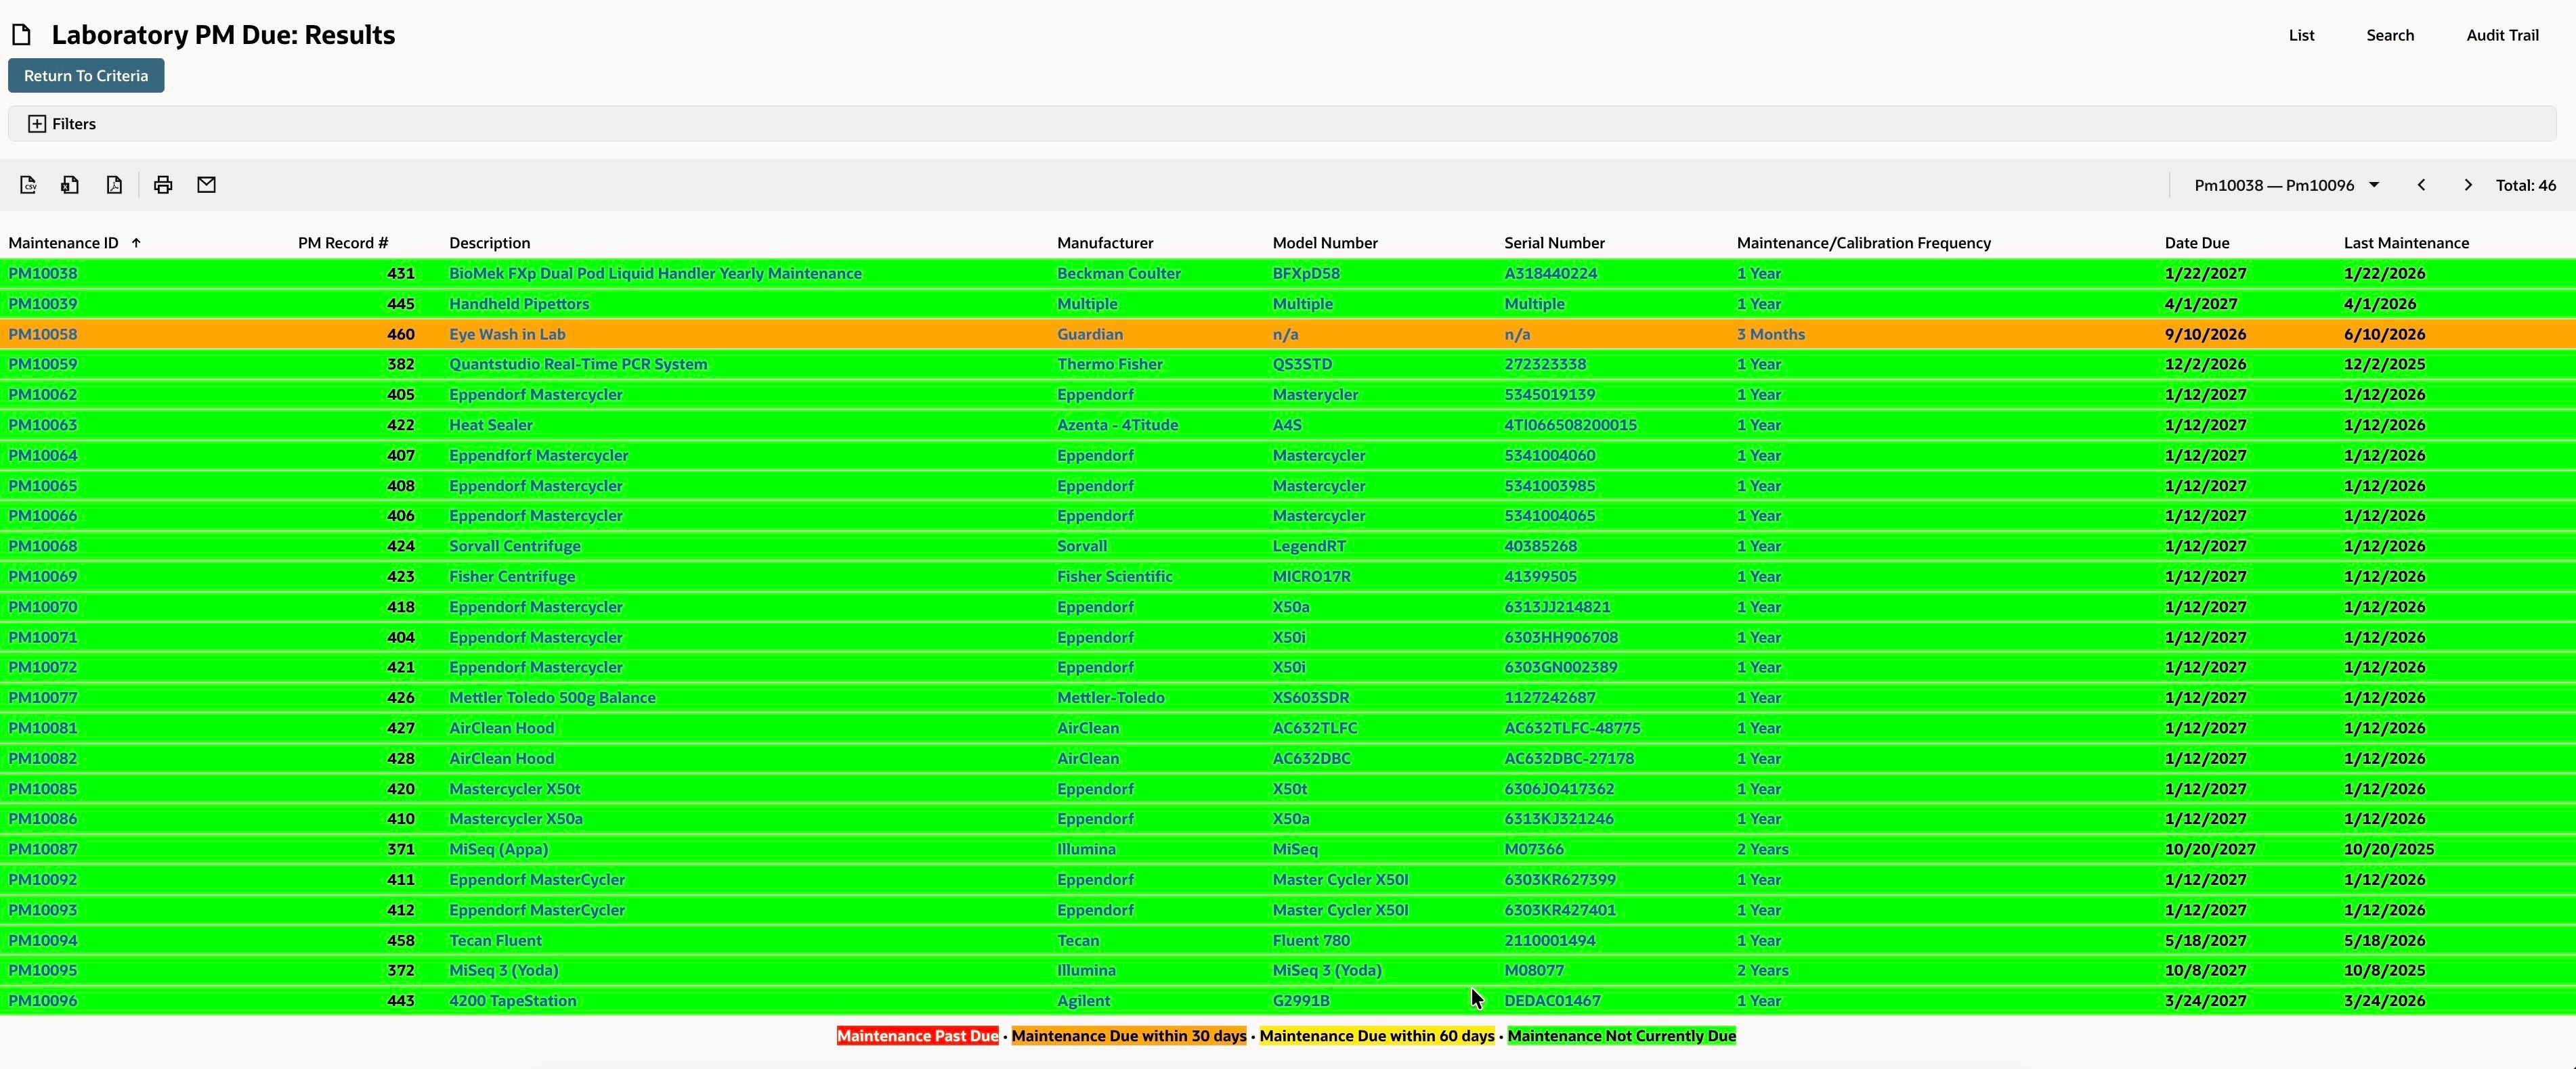The image size is (2576, 1069).
Task: Select the Heat Sealer description
Action: (491, 425)
